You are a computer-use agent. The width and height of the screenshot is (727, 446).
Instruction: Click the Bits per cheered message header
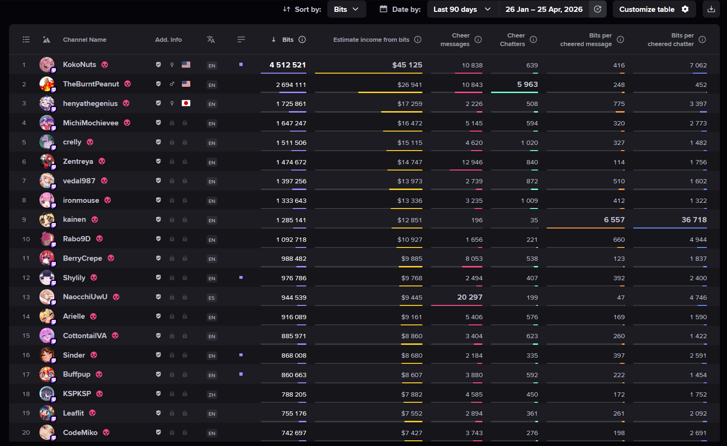[x=586, y=39]
